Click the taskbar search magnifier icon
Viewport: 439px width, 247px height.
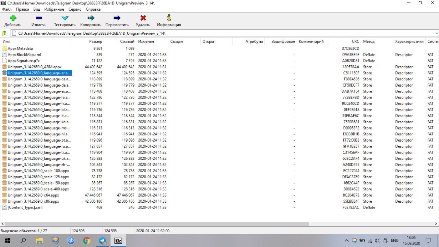pyautogui.click(x=23, y=240)
